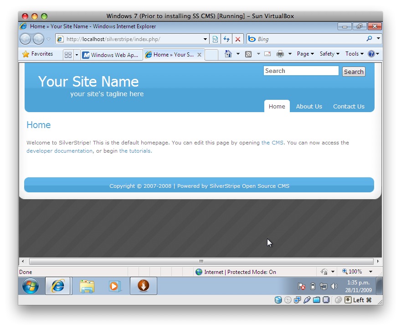Click the horizontal scrollbar thumb
This screenshot has width=401, height=330.
[x=200, y=261]
